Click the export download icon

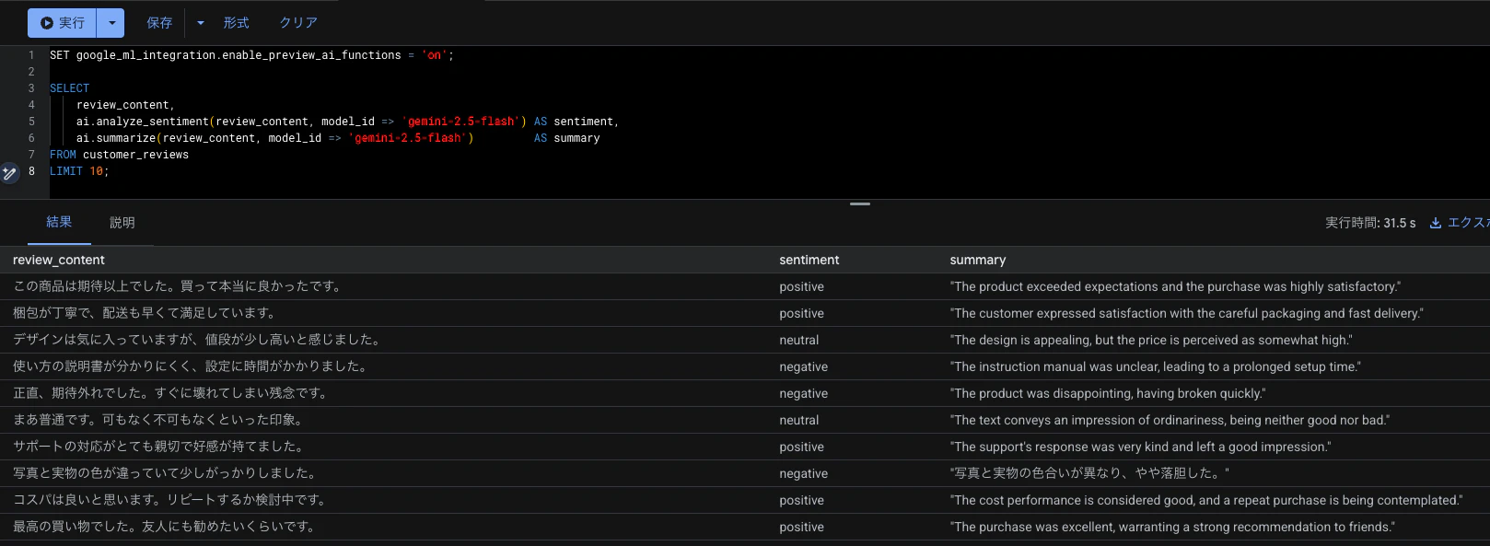tap(1435, 223)
